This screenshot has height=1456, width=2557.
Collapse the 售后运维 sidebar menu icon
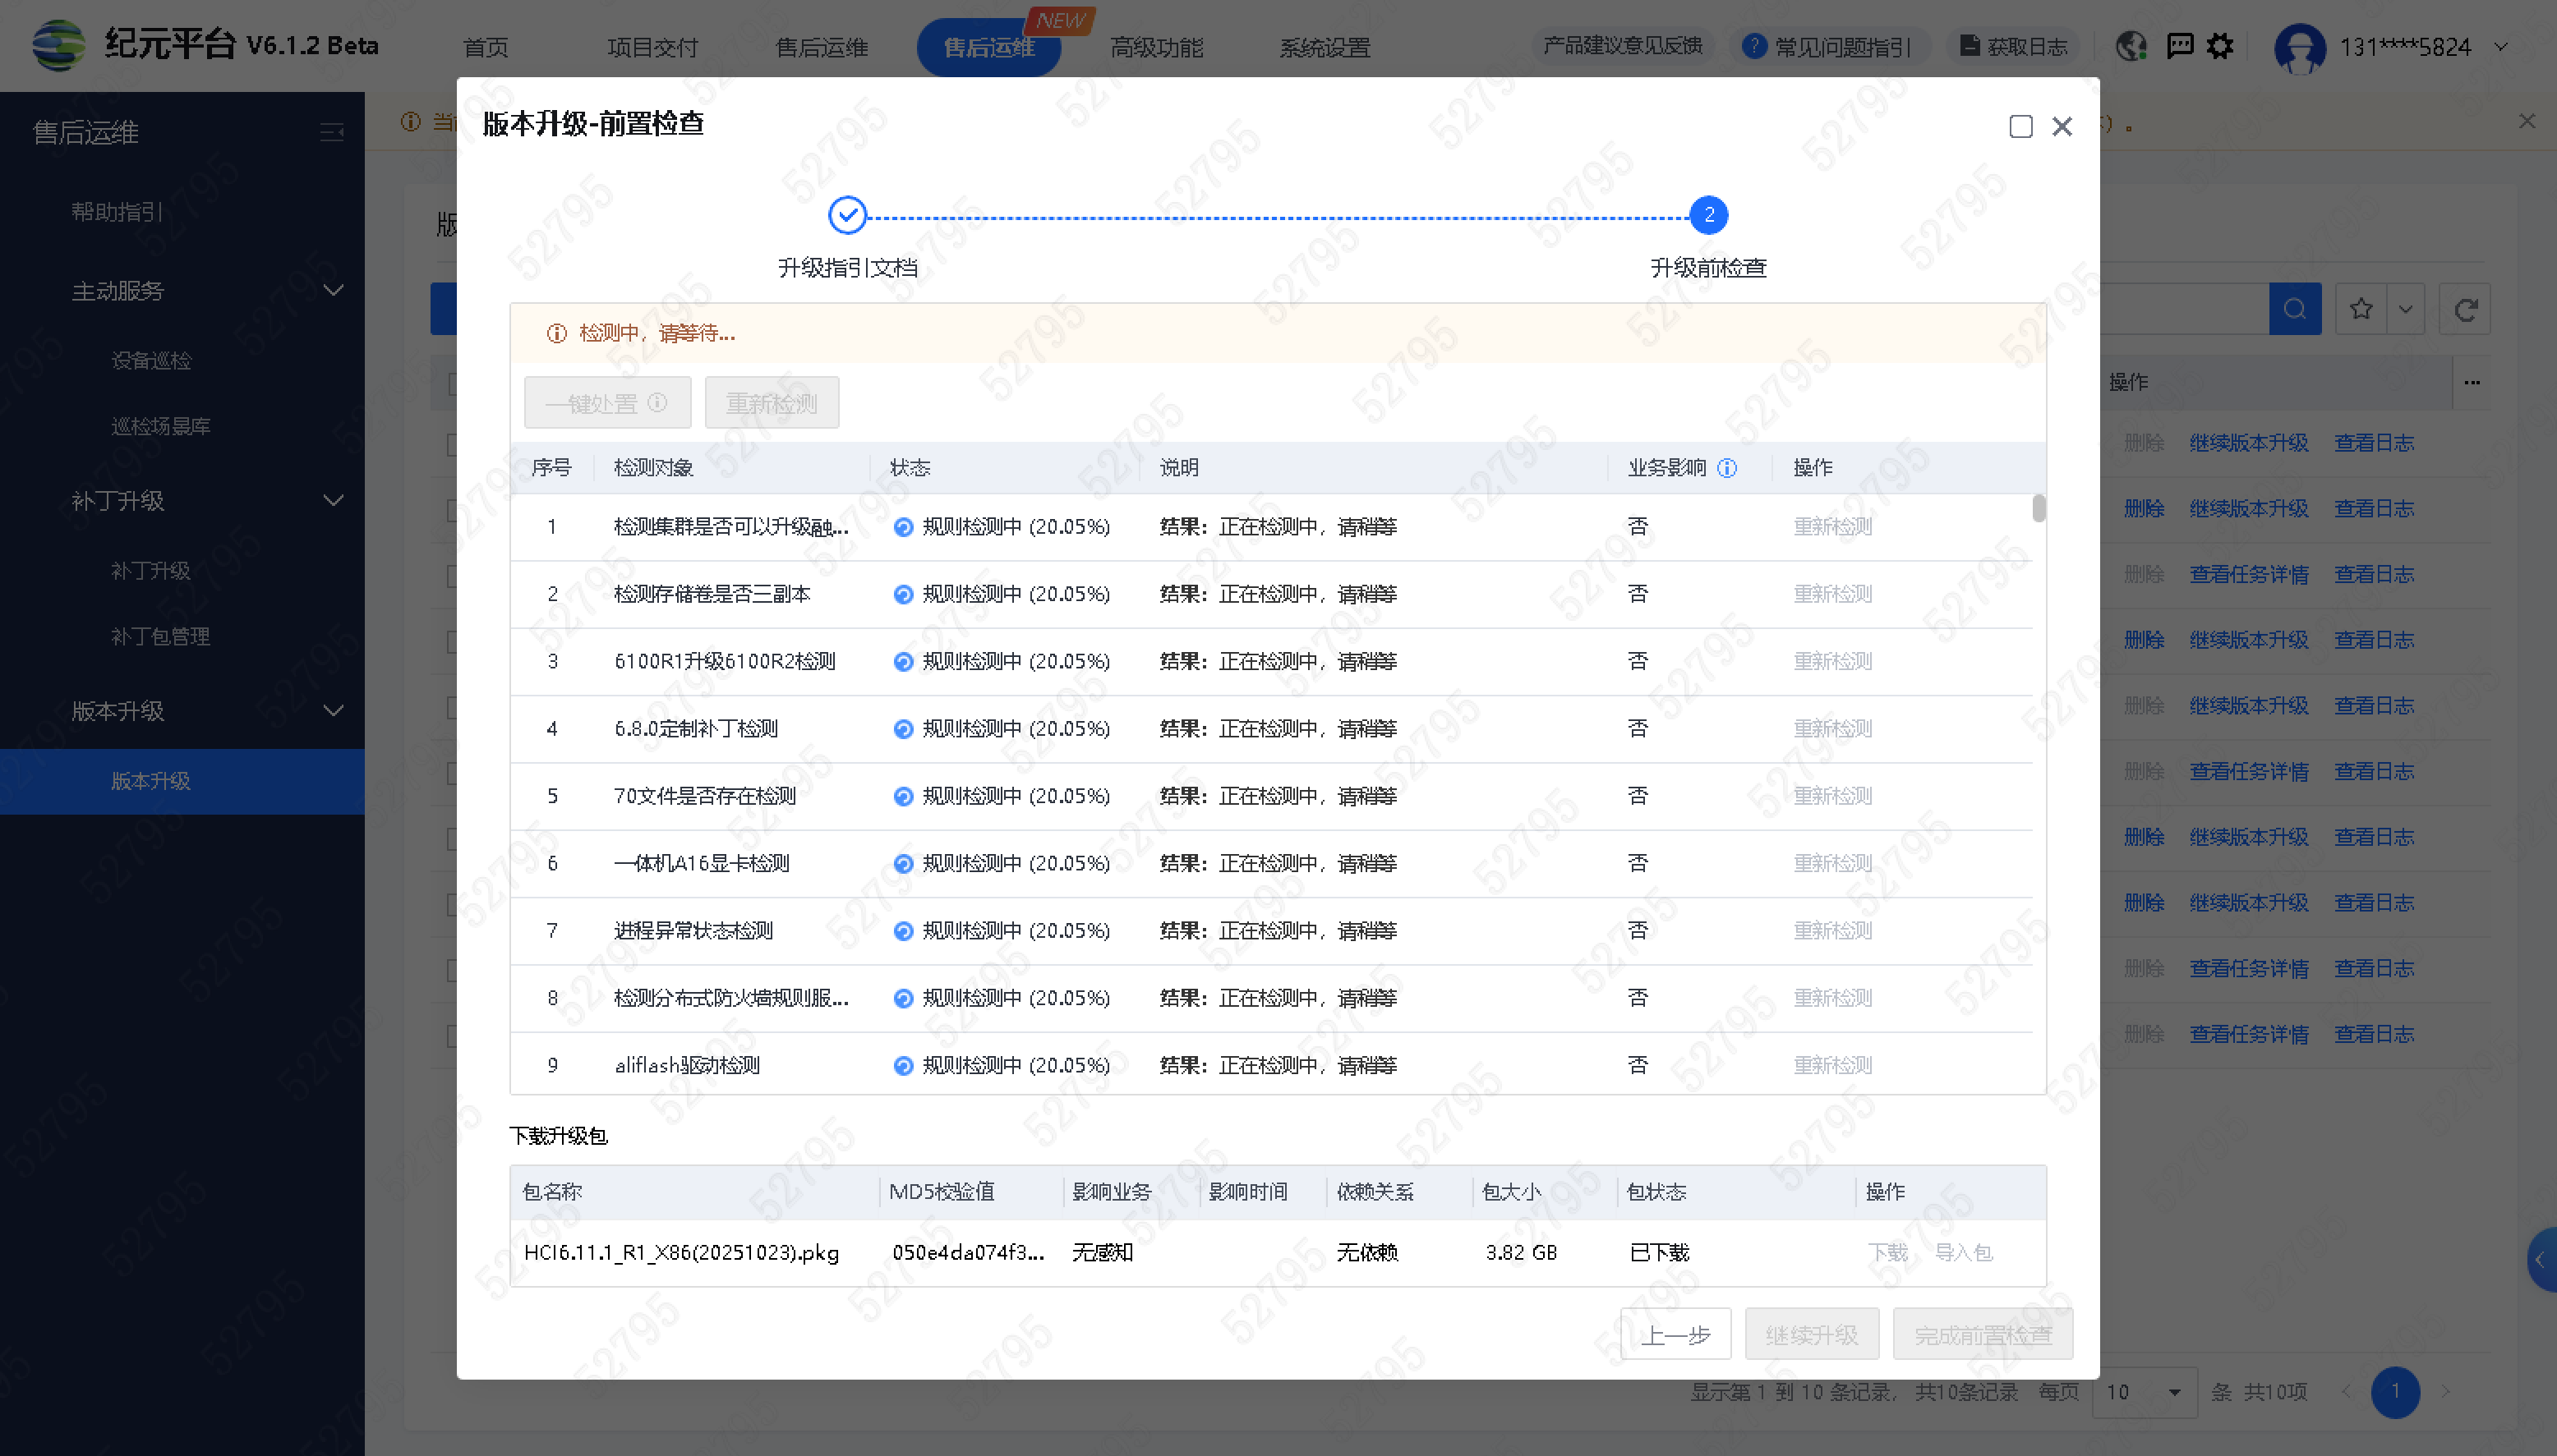click(331, 132)
